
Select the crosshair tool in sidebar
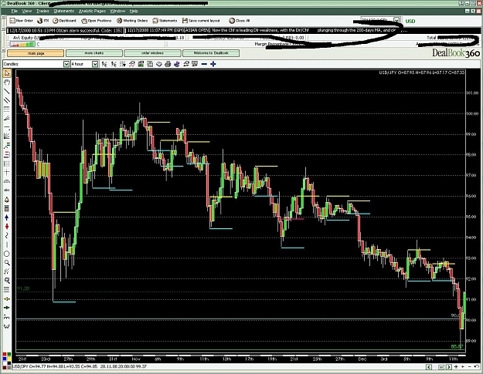tap(7, 173)
